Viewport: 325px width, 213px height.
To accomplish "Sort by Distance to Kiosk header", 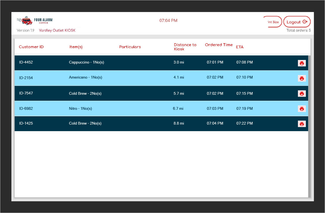I will click(185, 47).
